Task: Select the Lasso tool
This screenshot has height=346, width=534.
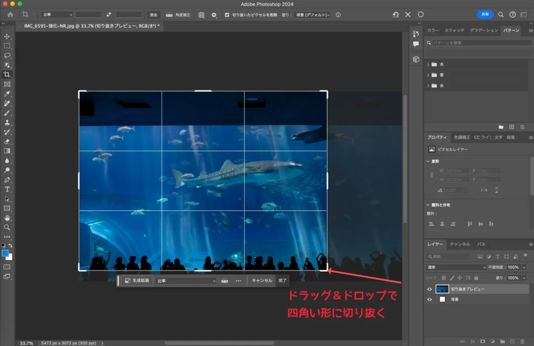Action: tap(7, 55)
